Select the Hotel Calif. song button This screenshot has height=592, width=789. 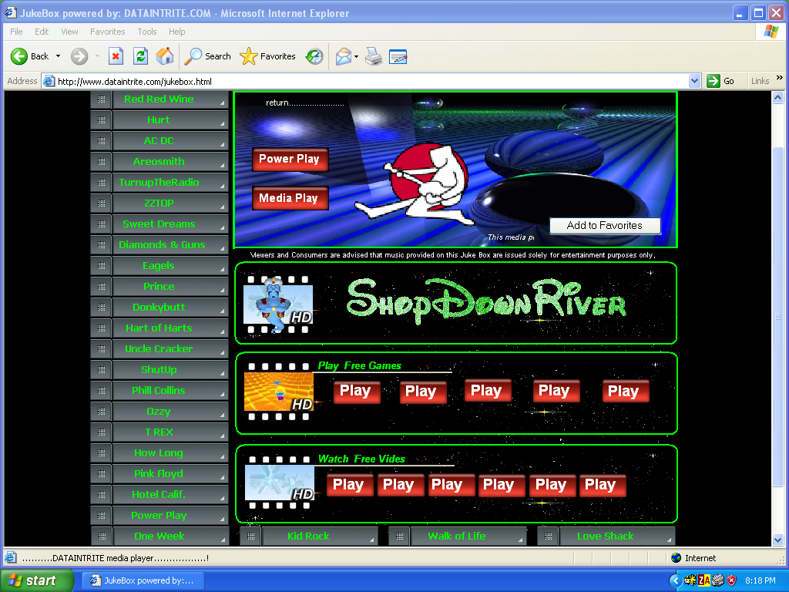point(170,495)
